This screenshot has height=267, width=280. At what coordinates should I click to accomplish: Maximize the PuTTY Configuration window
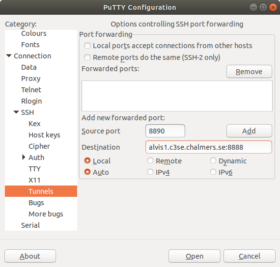263,7
